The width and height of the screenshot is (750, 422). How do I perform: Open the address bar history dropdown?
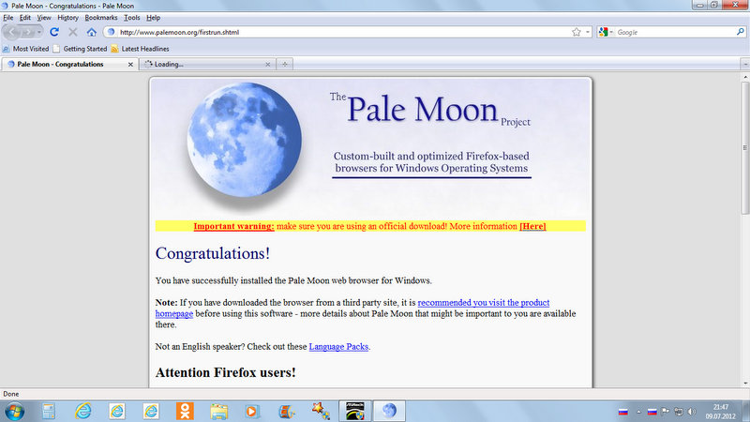[588, 32]
